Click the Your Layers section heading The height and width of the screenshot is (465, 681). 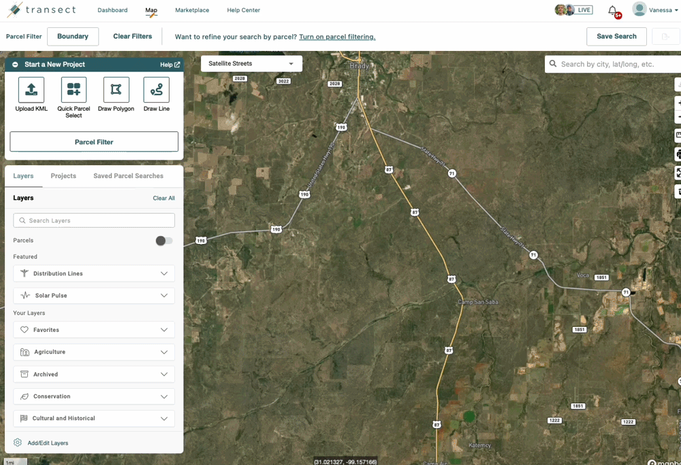pyautogui.click(x=29, y=313)
